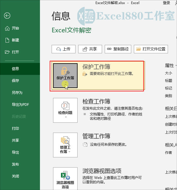
Task: Open the 保护工作簿 dropdown button
Action: tap(65, 75)
